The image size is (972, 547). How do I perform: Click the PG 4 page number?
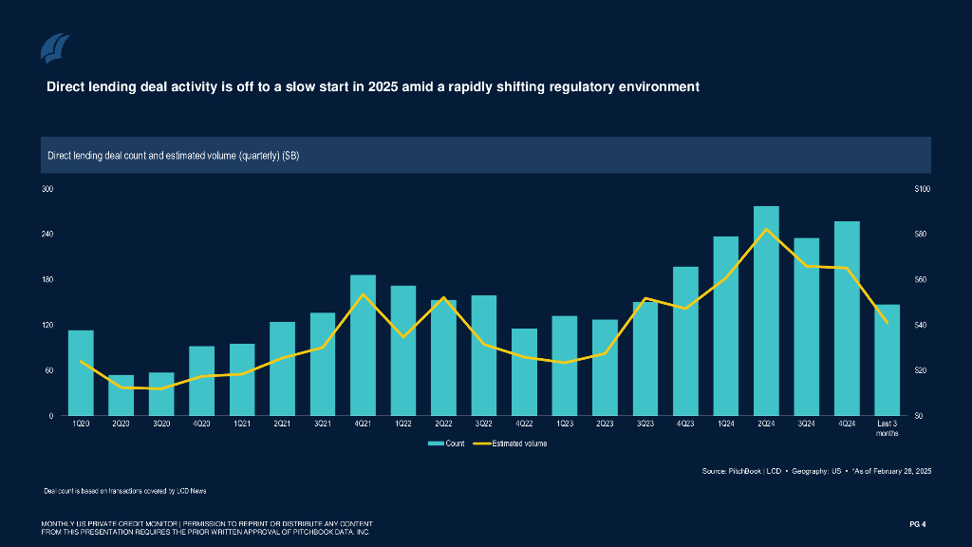click(x=916, y=524)
